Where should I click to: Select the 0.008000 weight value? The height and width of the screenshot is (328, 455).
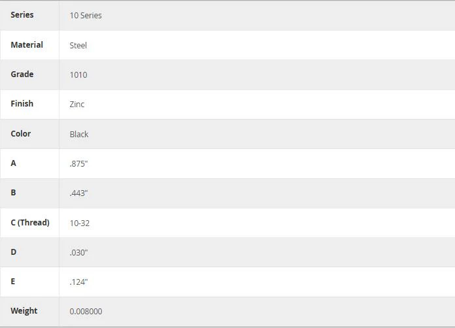(x=86, y=311)
